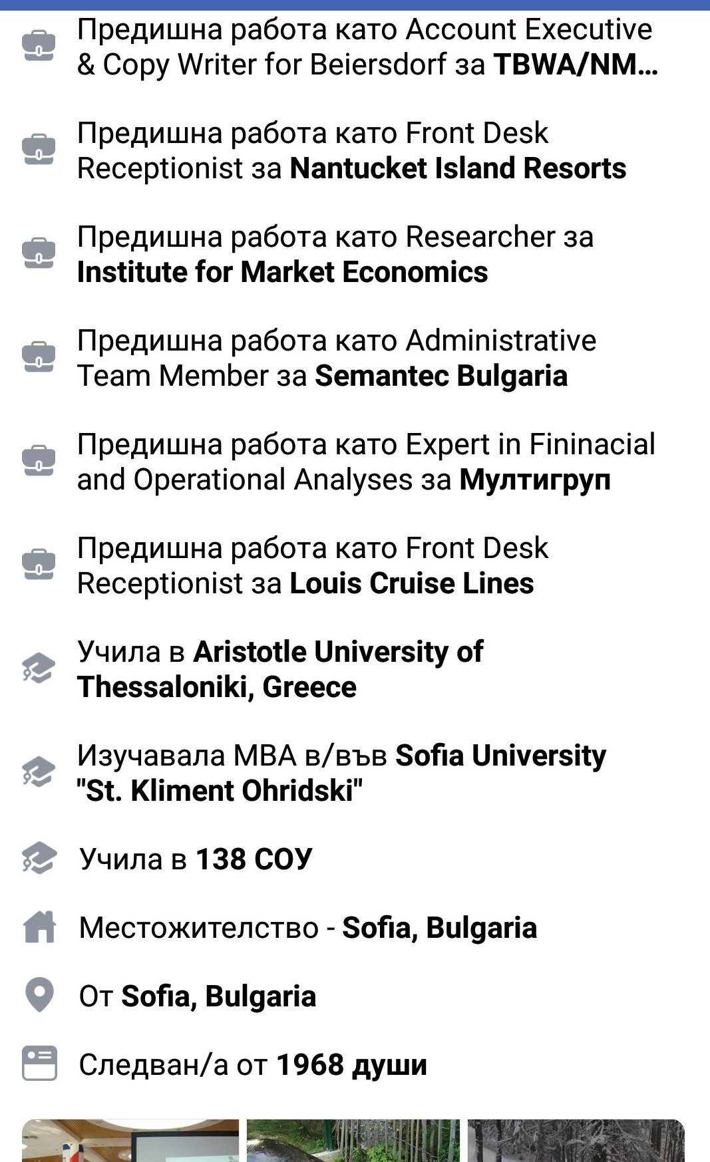
Task: Open the middle forest photo thumbnail
Action: coord(353,1140)
